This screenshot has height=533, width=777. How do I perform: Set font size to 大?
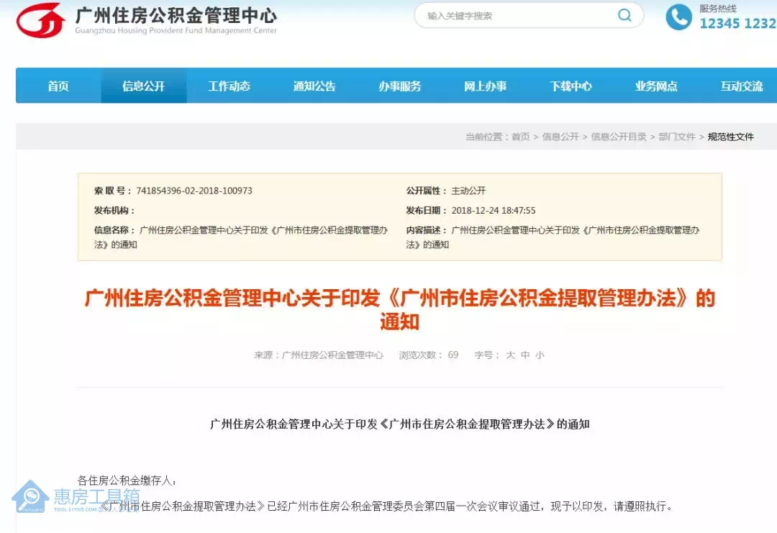point(511,355)
